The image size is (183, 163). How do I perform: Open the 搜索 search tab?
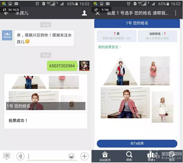129,156
